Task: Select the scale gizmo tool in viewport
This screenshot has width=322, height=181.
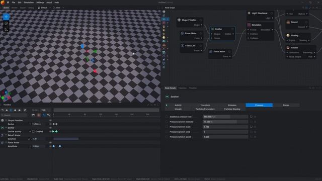Action: point(6,29)
